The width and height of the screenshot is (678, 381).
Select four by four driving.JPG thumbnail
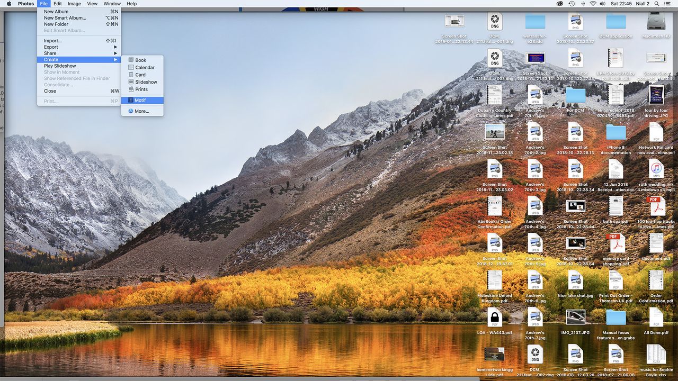[656, 95]
